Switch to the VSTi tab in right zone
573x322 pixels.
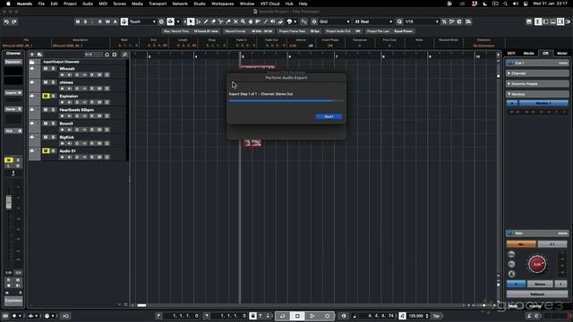511,54
